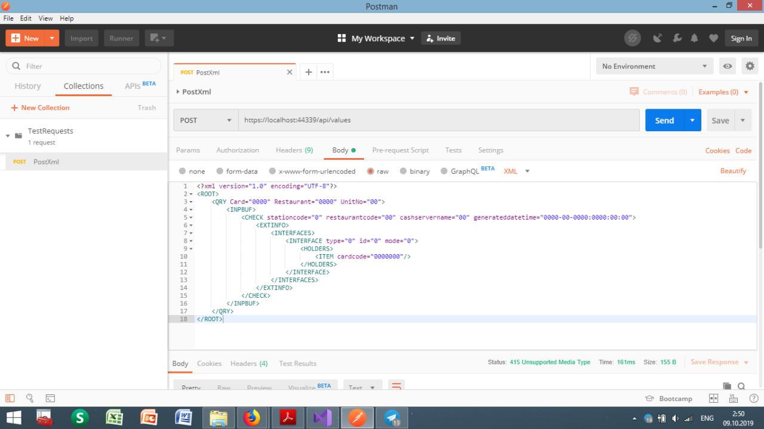Collapse the TestRequests collection
Image resolution: width=764 pixels, height=429 pixels.
tap(8, 136)
